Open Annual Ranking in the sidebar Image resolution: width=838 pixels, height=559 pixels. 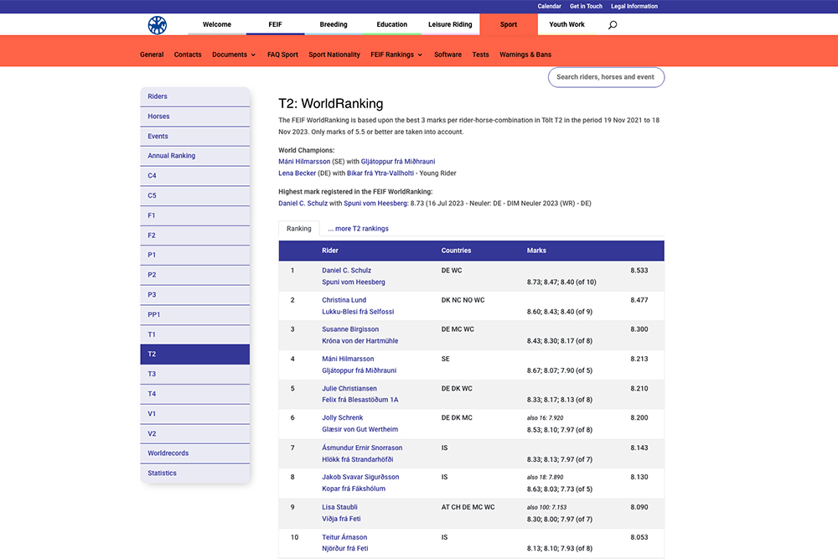click(x=195, y=156)
